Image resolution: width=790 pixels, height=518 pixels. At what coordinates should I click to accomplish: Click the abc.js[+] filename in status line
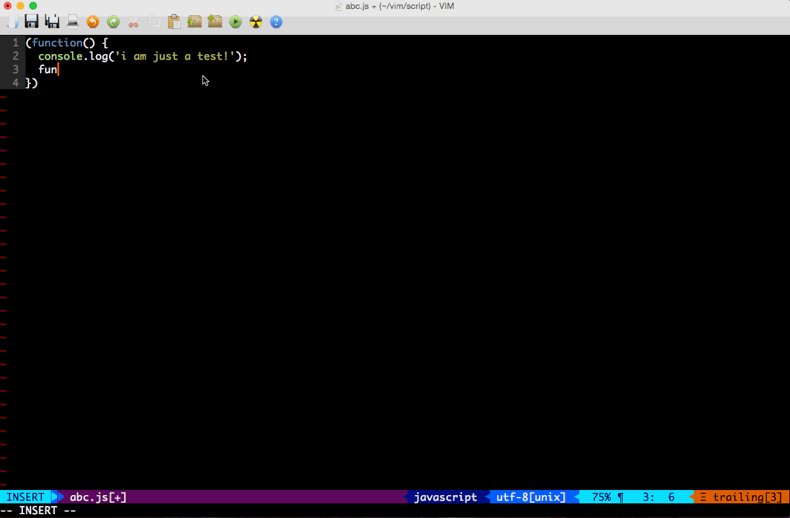click(x=98, y=497)
